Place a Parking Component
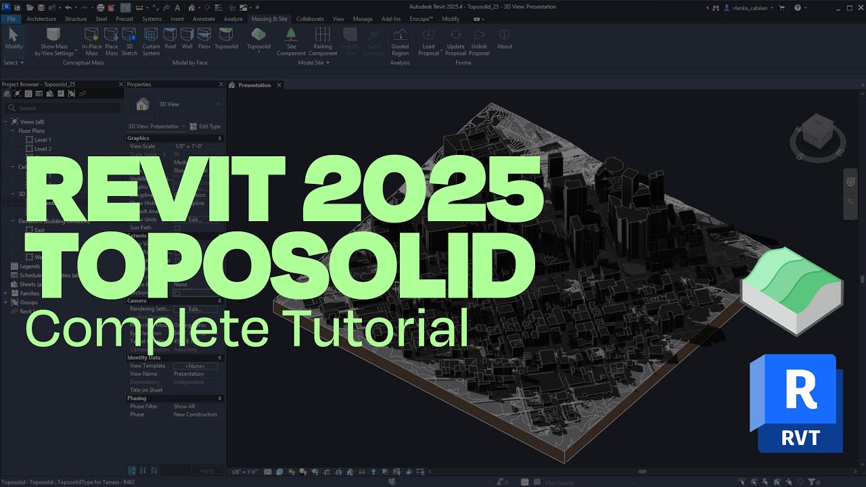866x487 pixels. click(323, 41)
